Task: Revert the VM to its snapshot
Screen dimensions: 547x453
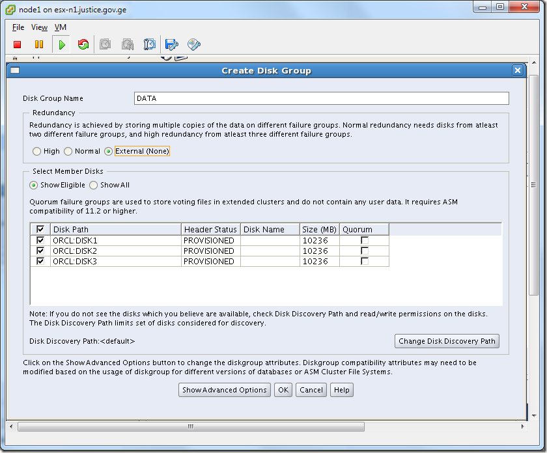Action: pos(128,44)
